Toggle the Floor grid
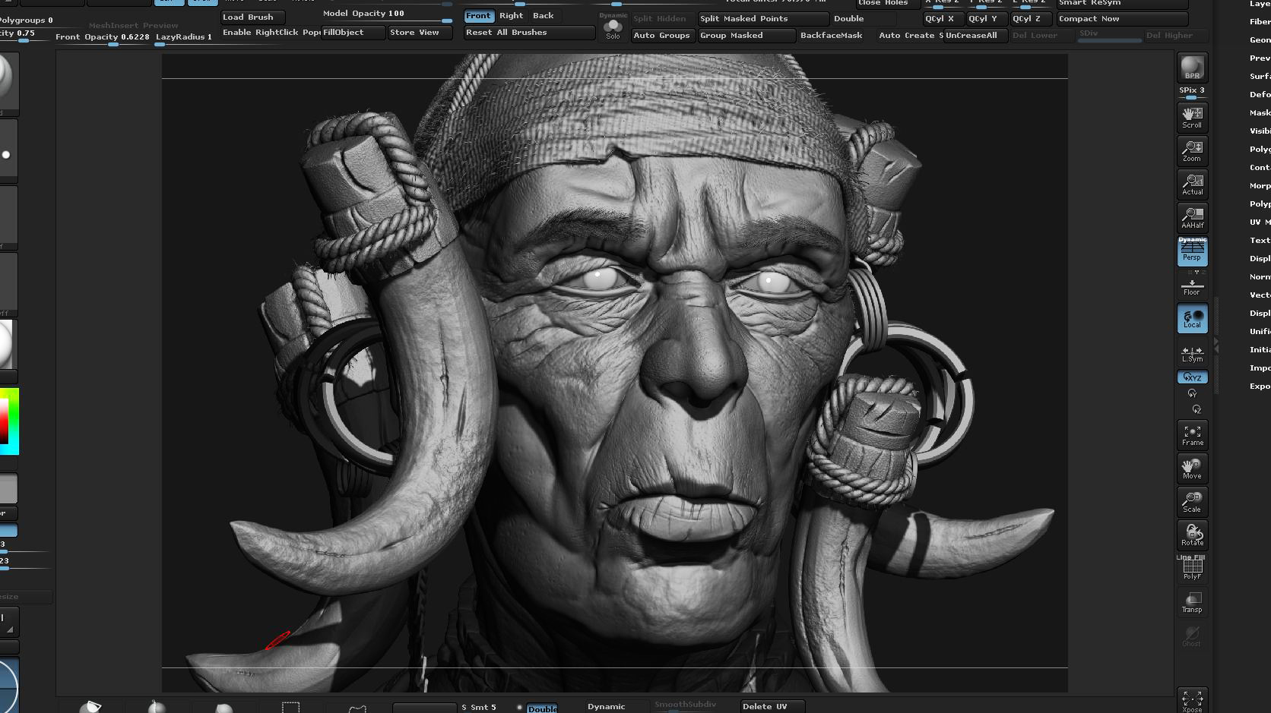Screen dimensions: 1271x713 [1192, 286]
